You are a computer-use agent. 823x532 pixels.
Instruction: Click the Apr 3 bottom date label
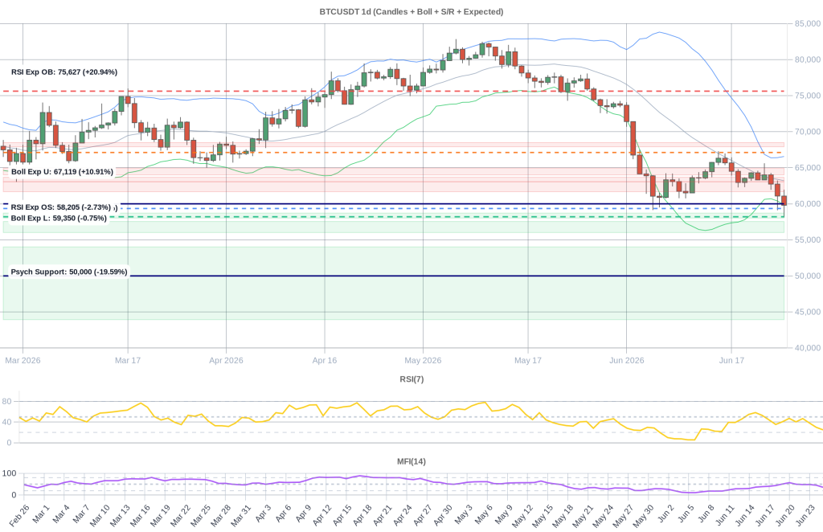263,514
